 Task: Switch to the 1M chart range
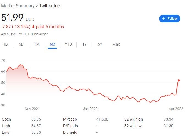(37, 44)
